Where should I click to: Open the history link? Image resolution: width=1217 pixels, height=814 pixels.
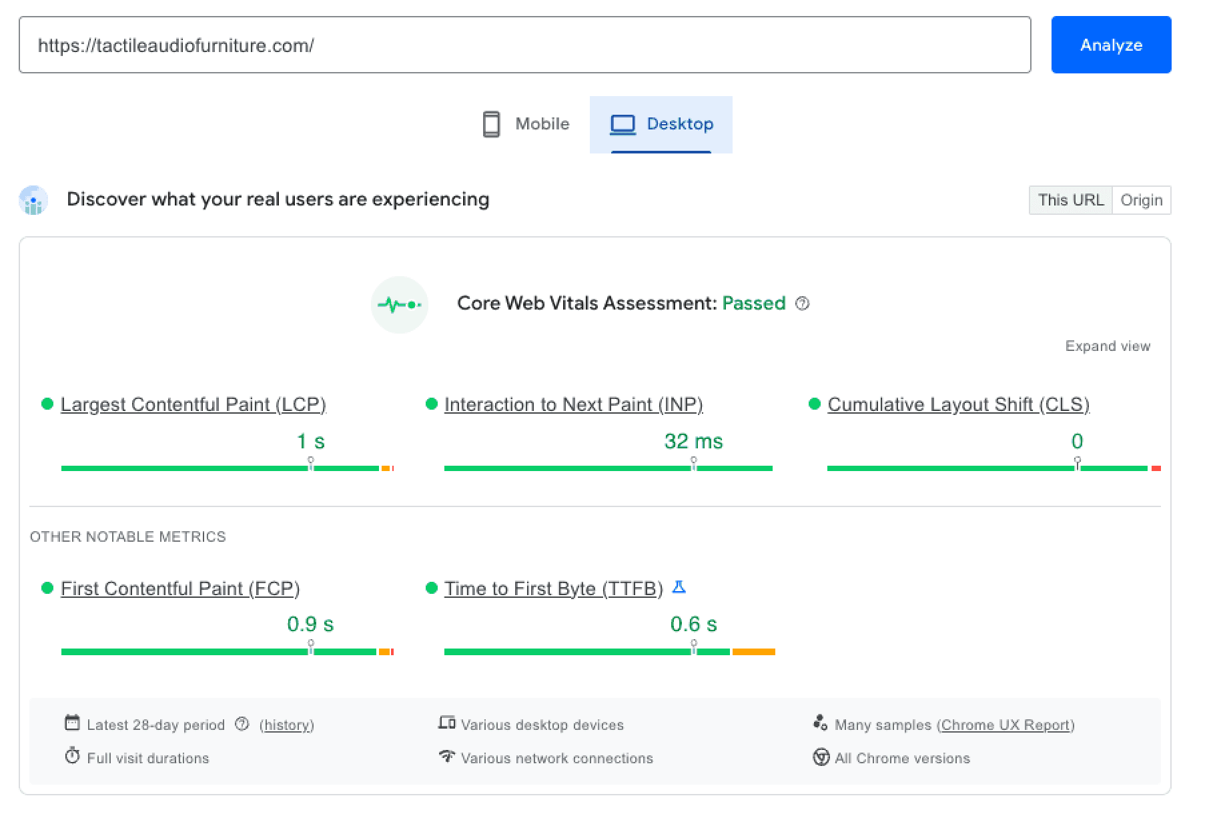287,725
